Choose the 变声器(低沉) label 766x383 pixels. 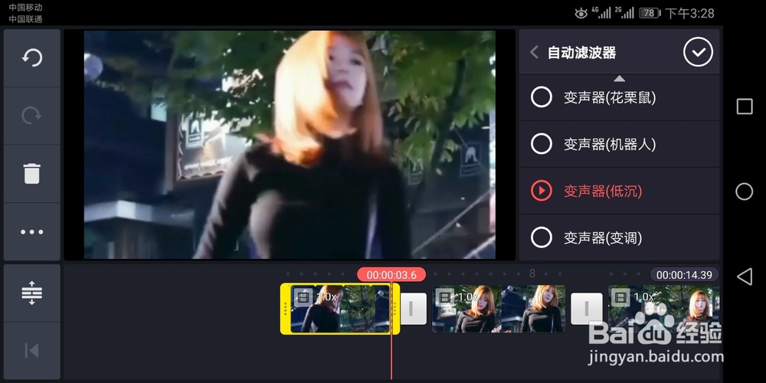(603, 191)
